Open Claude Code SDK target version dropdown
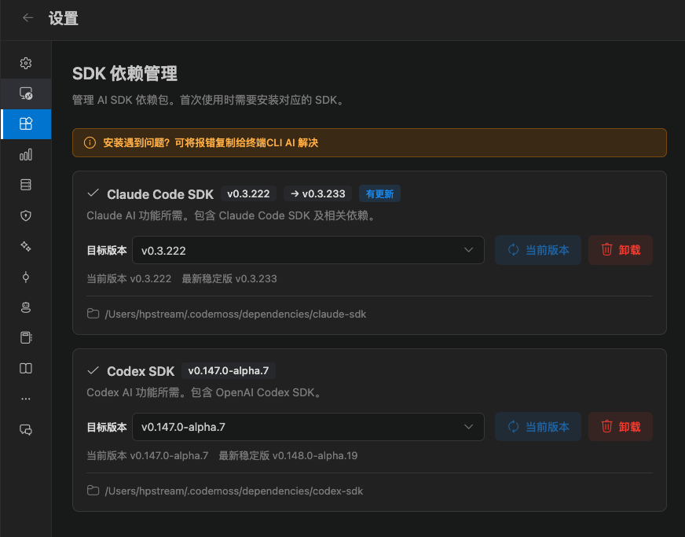Screen dimensions: 685x537 tap(308, 250)
